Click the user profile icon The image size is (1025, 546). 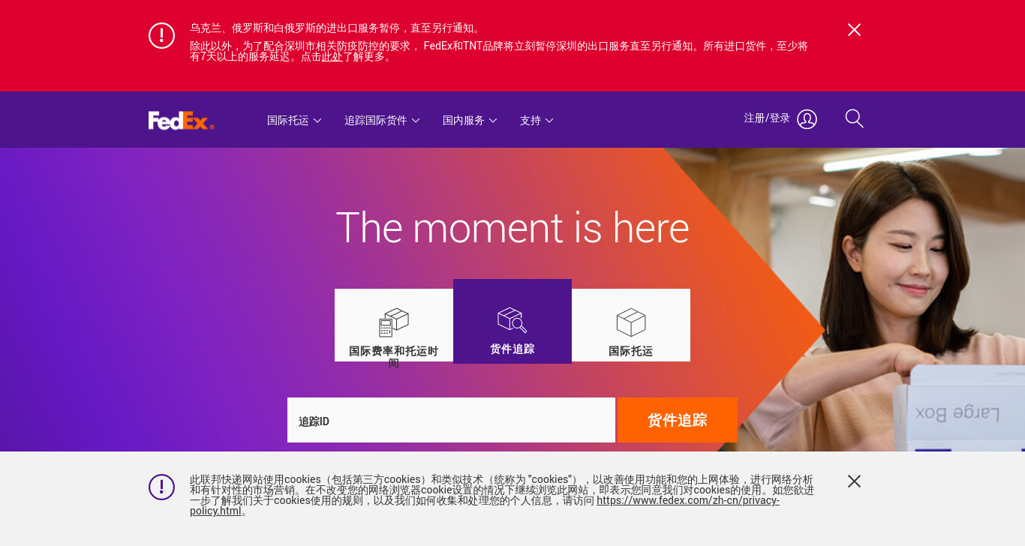(x=807, y=119)
